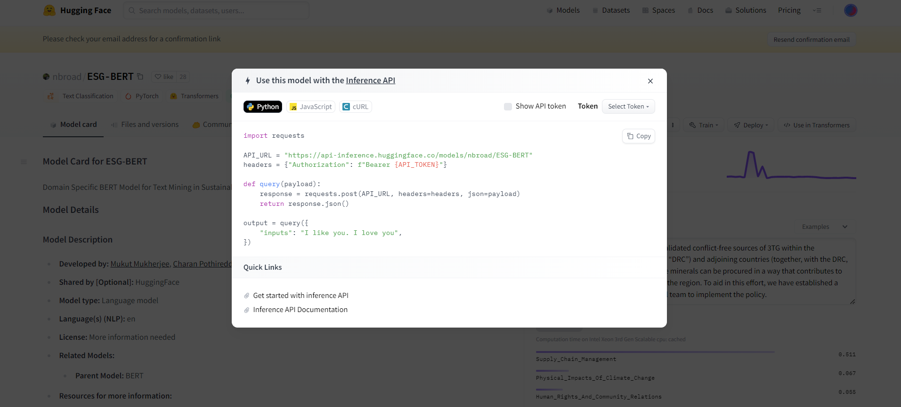The image size is (901, 407).
Task: Expand the Deploy dropdown
Action: click(751, 125)
